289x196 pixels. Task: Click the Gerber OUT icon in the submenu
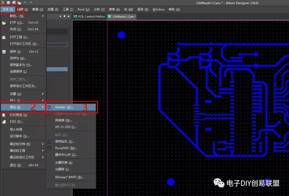49,107
